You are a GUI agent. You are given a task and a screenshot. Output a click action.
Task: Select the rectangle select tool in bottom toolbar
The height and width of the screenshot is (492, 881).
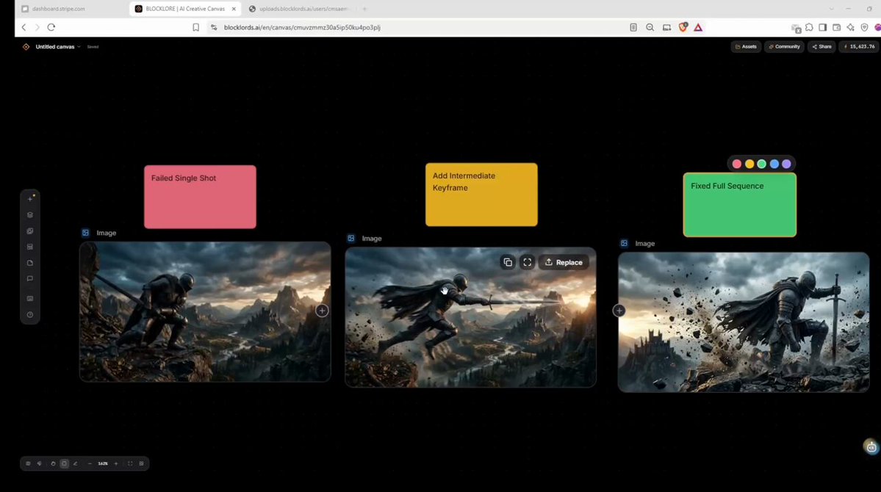click(64, 463)
